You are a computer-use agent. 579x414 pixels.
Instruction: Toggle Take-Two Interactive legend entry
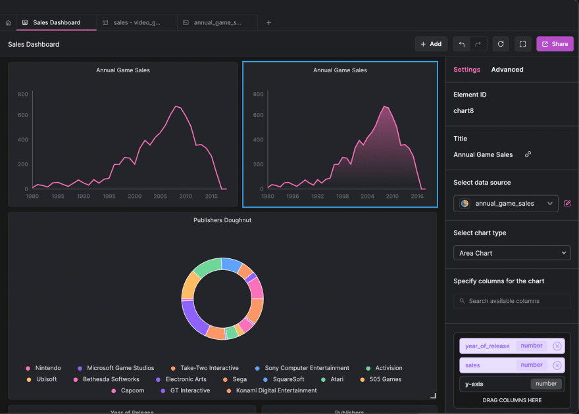click(205, 368)
